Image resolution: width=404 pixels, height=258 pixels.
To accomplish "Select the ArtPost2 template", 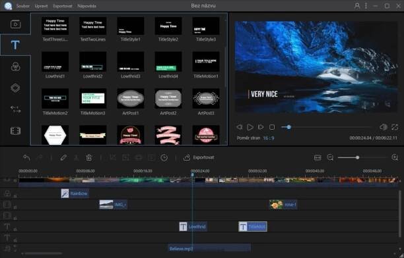I will tap(168, 99).
